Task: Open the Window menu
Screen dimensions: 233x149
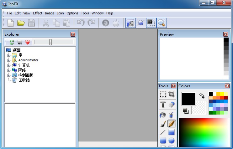Action: (98, 13)
